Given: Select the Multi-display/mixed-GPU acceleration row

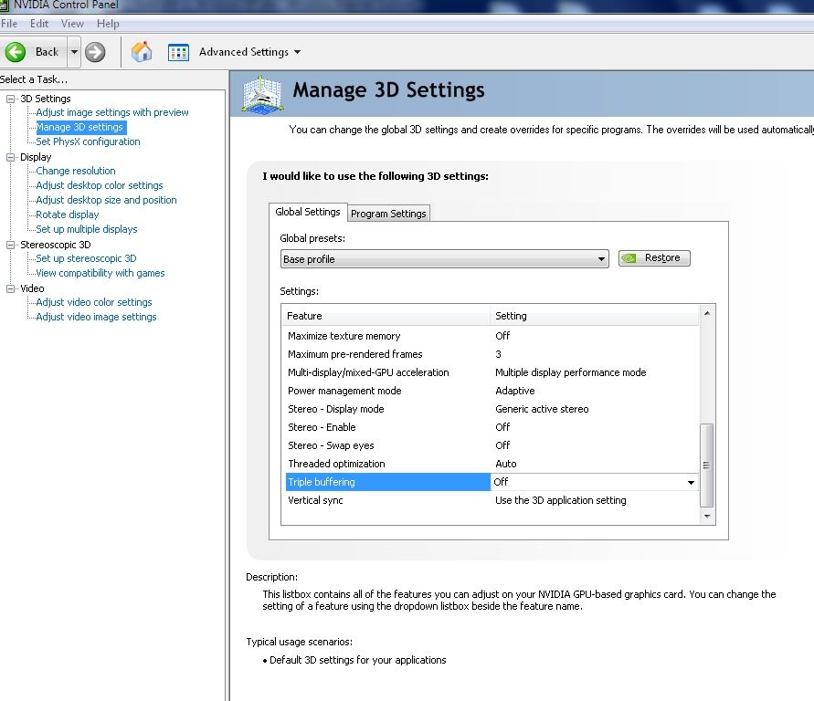Looking at the screenshot, I should tap(492, 372).
